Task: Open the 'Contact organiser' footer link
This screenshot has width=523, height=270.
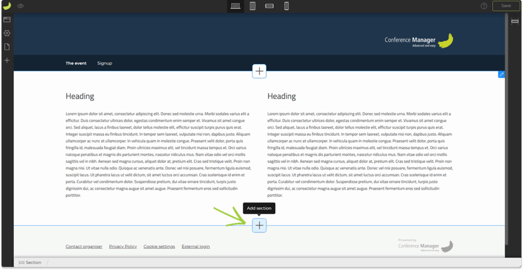Action: coord(84,247)
